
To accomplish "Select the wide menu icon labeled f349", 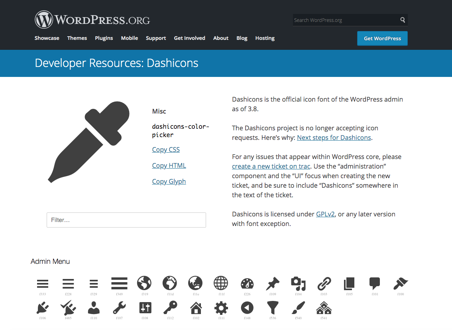I will coord(119,283).
